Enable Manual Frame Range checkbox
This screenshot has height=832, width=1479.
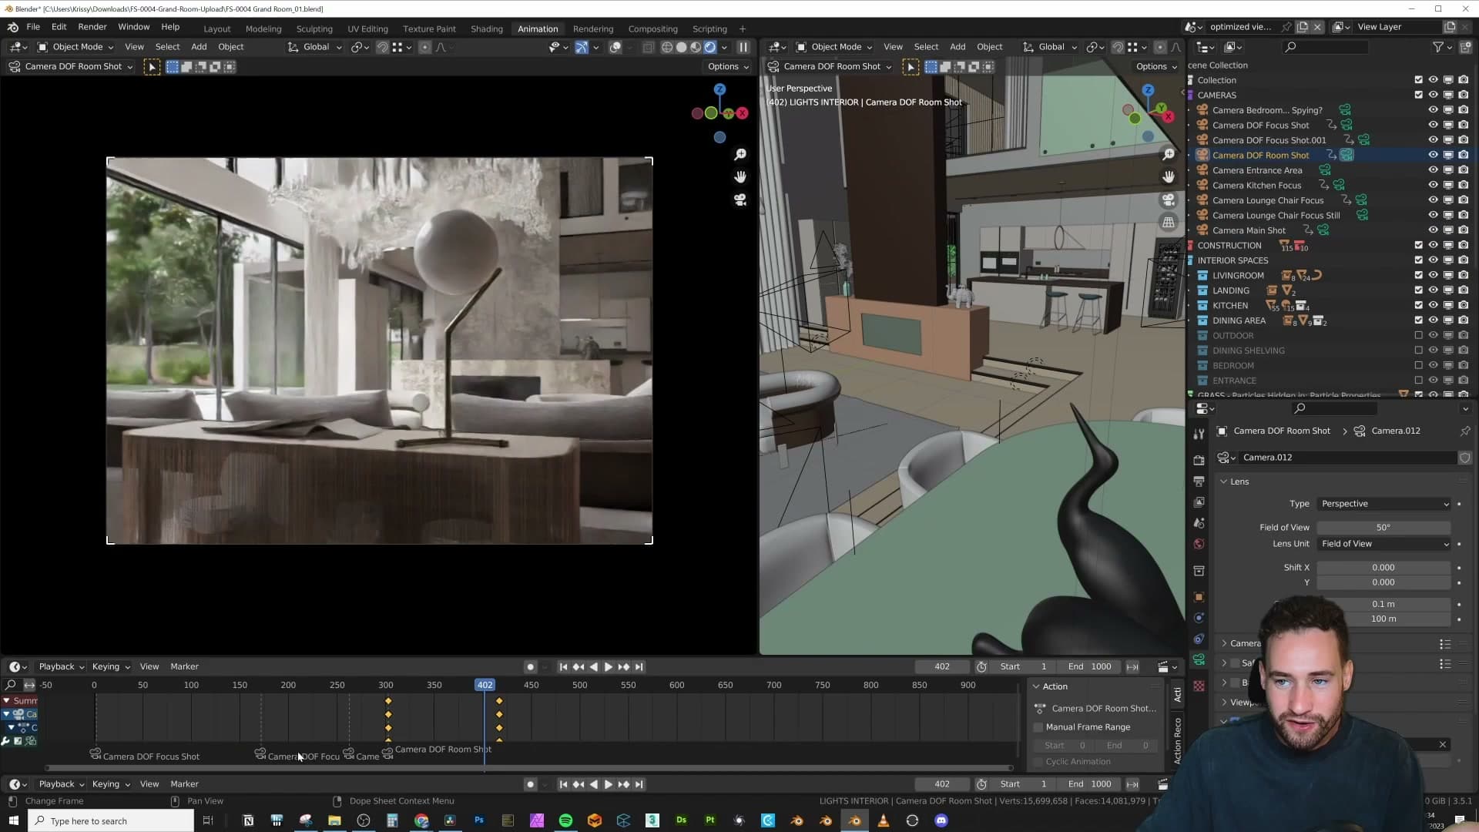pos(1038,727)
